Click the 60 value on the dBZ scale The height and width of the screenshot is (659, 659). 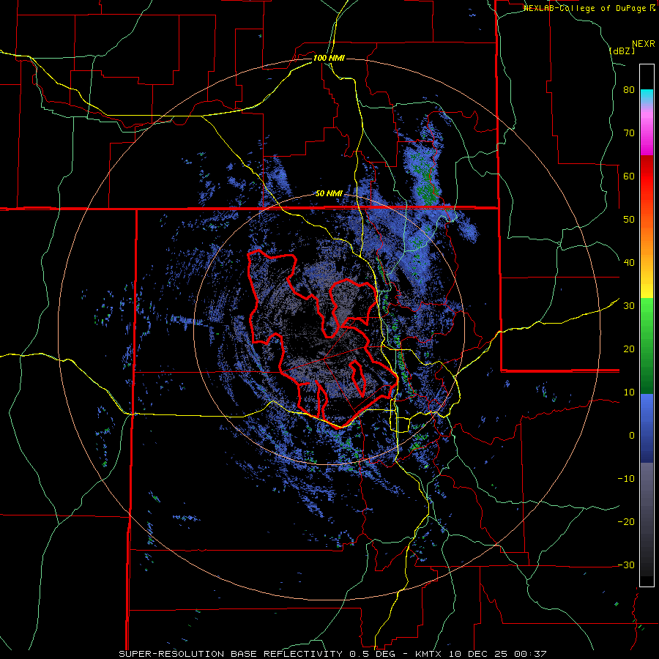[x=629, y=176]
